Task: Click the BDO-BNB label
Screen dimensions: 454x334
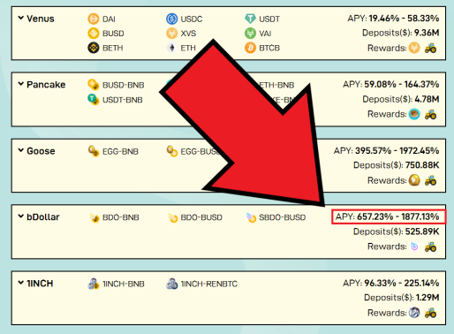Action: [120, 217]
